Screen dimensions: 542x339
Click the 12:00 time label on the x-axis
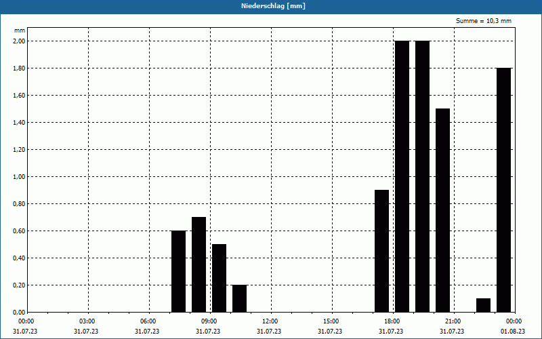click(271, 321)
